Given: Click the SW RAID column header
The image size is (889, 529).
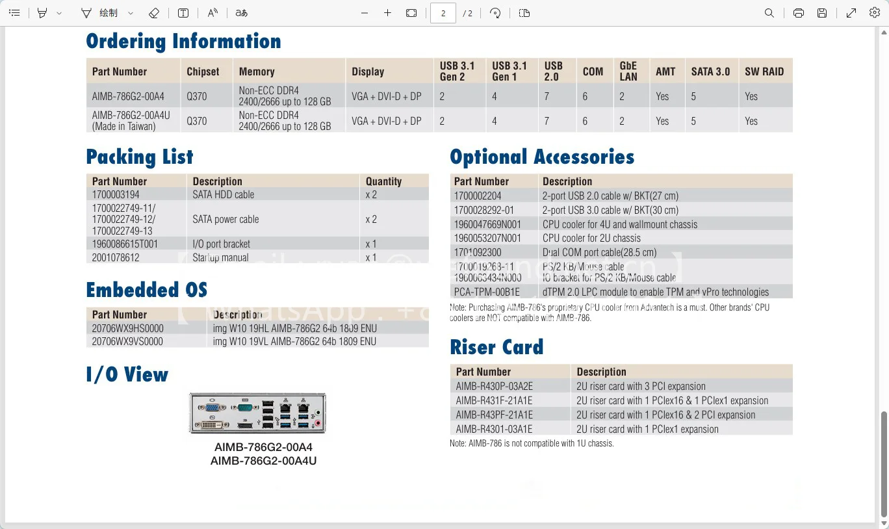Looking at the screenshot, I should 764,71.
